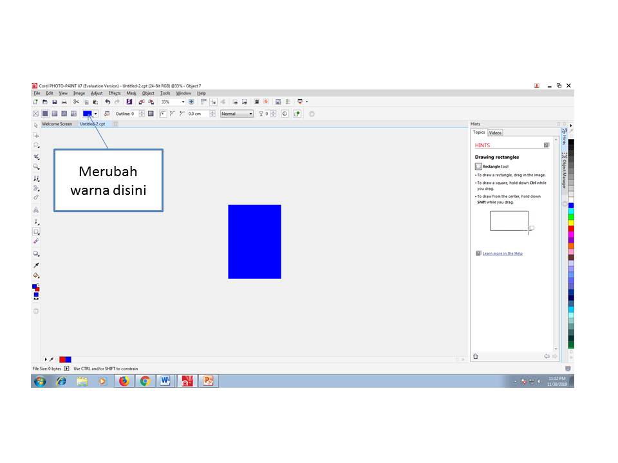Open the Image menu
This screenshot has height=463, width=618.
79,93
